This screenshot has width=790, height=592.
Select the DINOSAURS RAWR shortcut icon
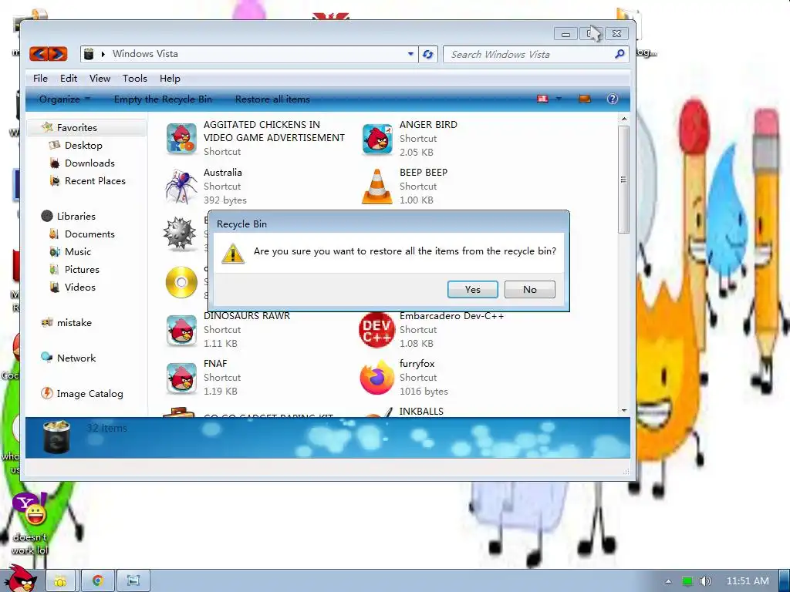(181, 330)
